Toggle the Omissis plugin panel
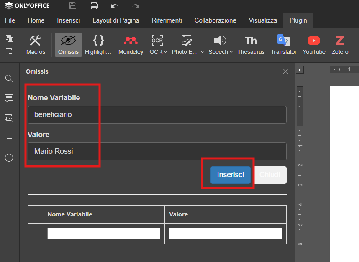Viewport: 359px width, 262px height. [x=68, y=45]
